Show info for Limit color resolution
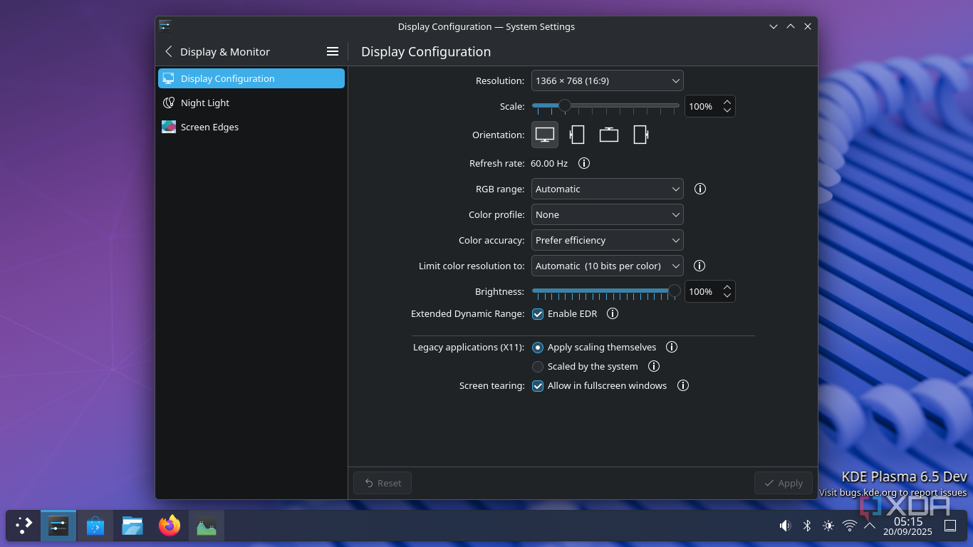Viewport: 973px width, 547px height. [699, 266]
